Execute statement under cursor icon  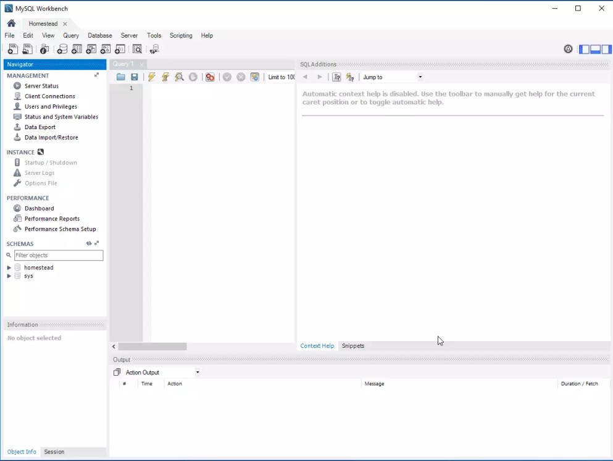165,77
